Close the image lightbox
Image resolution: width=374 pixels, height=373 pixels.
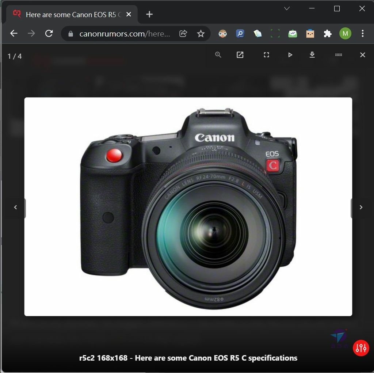tap(363, 55)
